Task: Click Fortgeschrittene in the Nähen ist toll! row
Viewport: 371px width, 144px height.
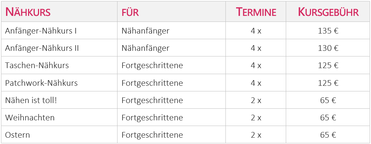Action: pos(152,100)
